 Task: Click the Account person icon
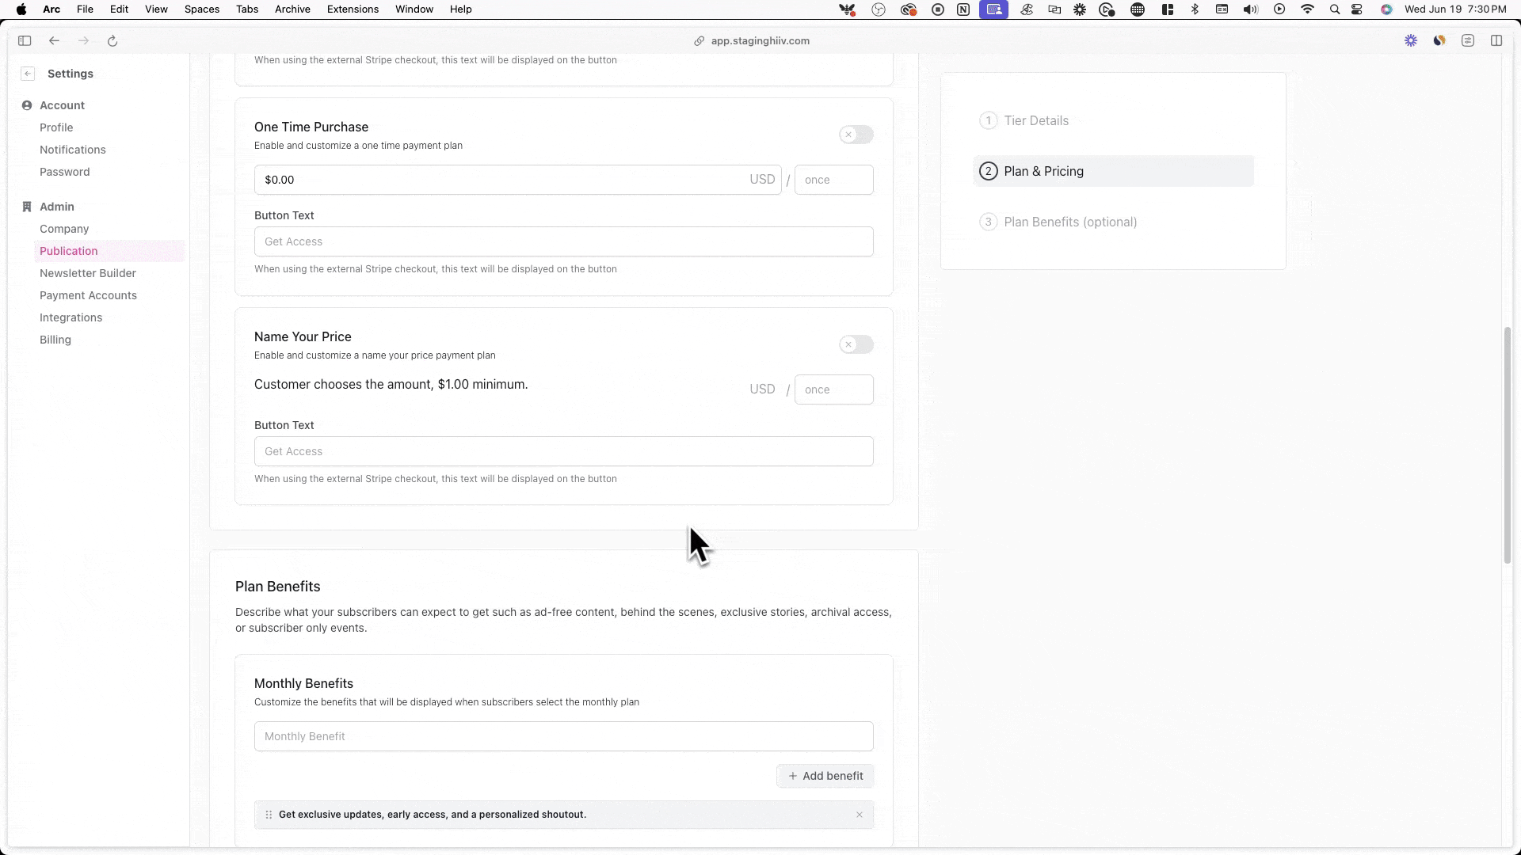[x=27, y=105]
